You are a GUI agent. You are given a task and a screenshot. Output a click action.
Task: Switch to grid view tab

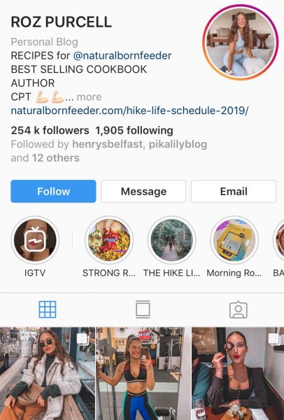click(x=48, y=309)
